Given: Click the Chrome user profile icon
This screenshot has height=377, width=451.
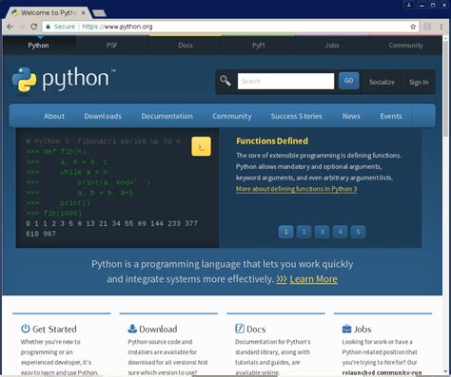Looking at the screenshot, I should point(409,5).
